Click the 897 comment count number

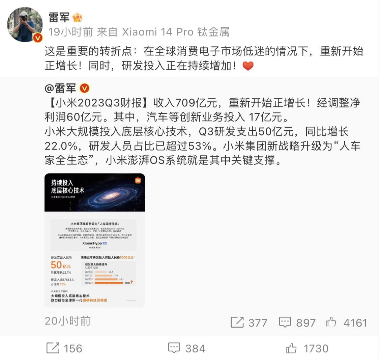click(x=306, y=323)
